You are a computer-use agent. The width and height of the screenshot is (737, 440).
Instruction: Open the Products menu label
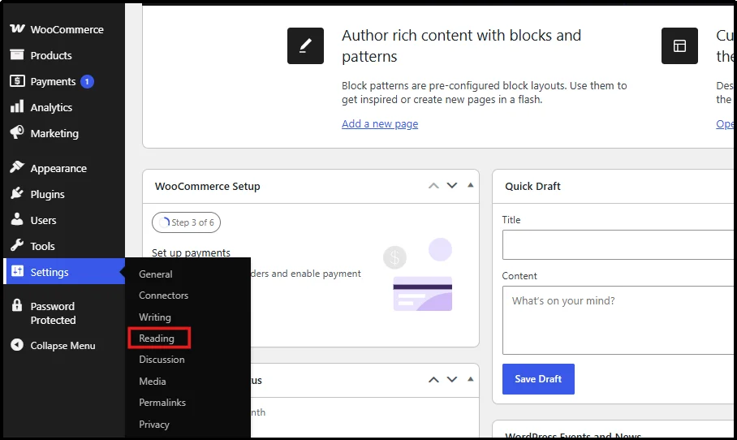(x=51, y=55)
